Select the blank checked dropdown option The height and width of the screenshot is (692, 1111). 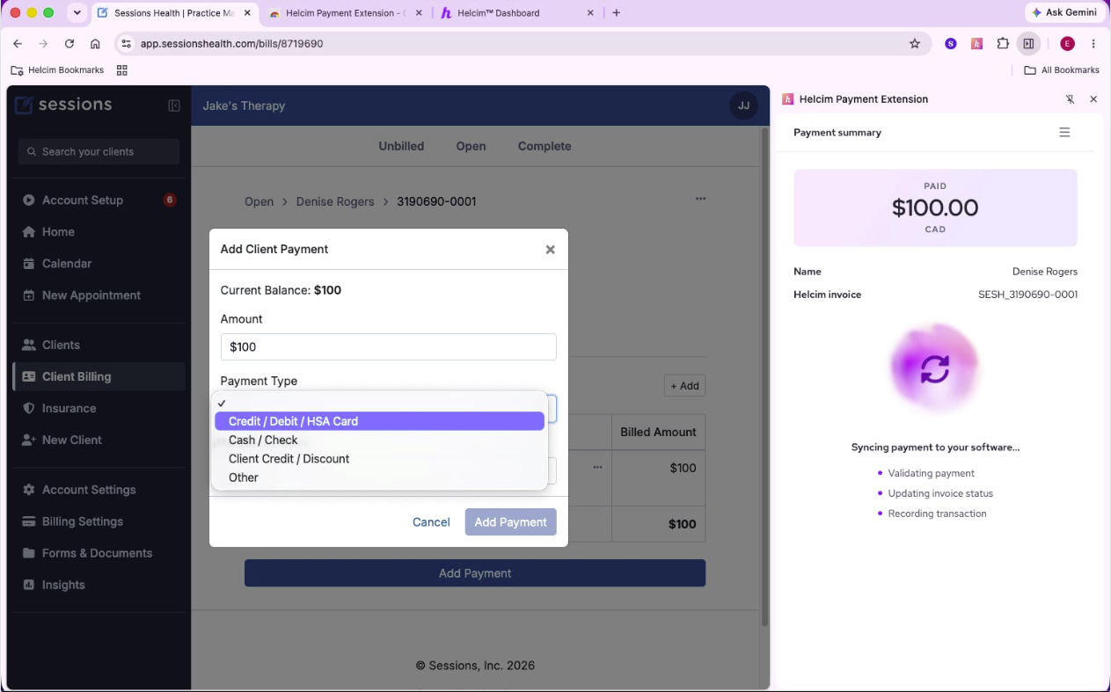(379, 403)
